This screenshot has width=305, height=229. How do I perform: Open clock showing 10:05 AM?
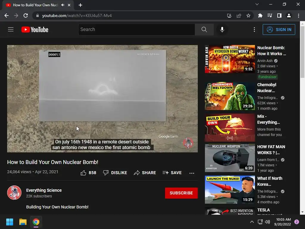pos(282,222)
